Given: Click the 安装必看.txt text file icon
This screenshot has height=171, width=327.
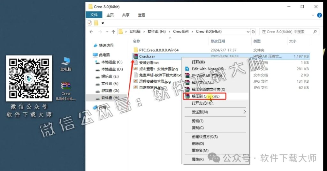Looking at the screenshot, I should [135, 63].
